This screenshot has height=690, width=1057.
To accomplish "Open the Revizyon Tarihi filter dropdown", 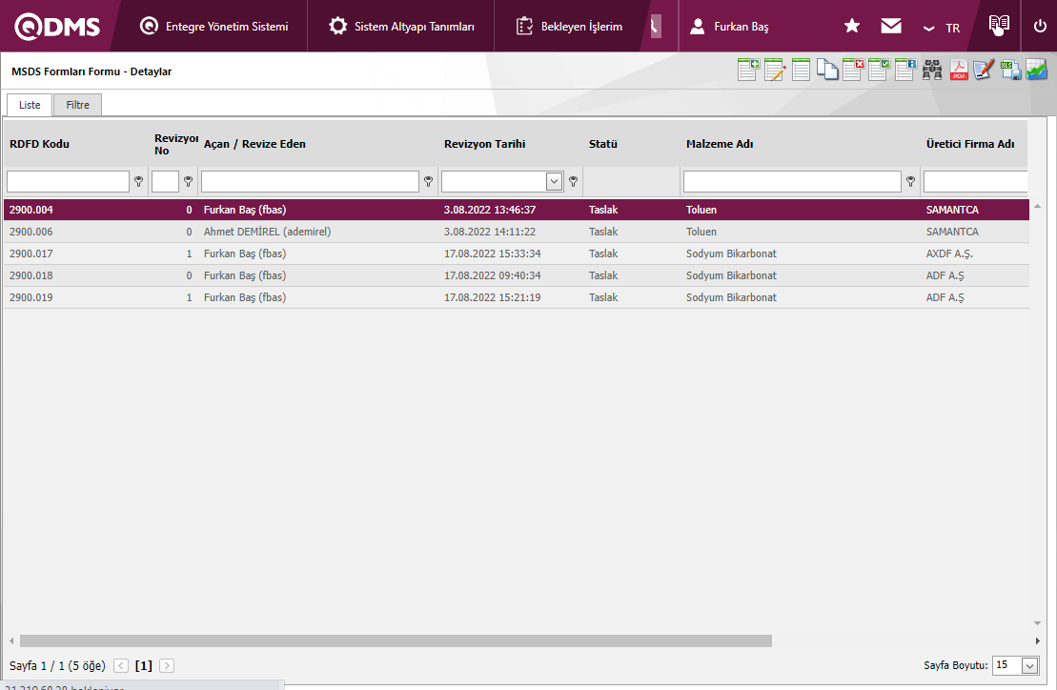I will tap(554, 181).
